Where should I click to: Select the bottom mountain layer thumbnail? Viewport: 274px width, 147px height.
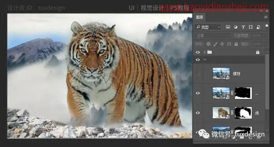[x=221, y=130]
